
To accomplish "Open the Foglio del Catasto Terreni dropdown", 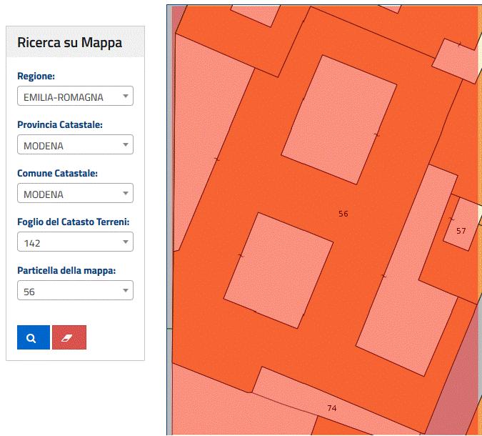I will pos(75,242).
